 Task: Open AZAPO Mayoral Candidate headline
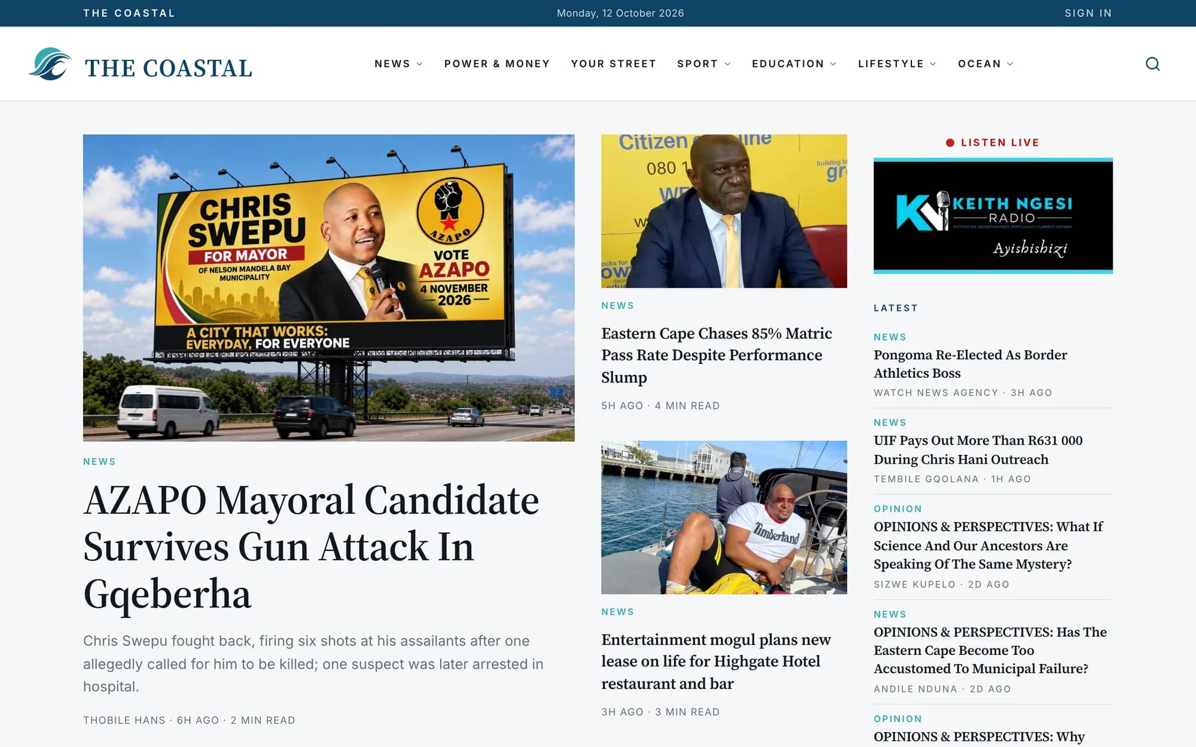[x=311, y=547]
